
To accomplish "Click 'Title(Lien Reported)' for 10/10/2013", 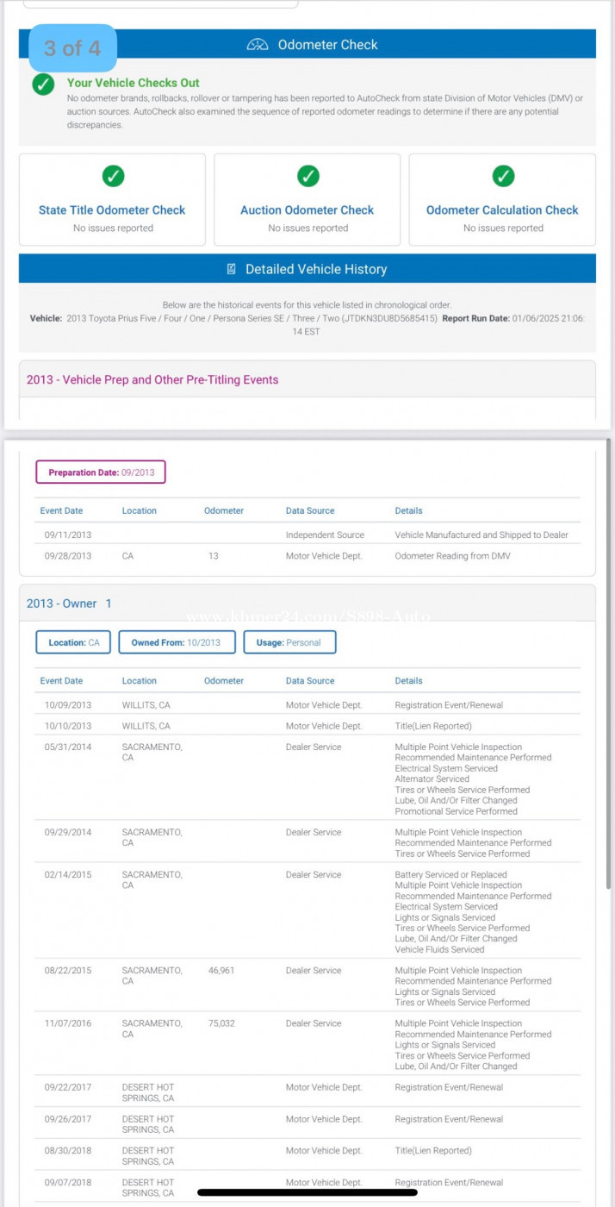I will pos(433,726).
